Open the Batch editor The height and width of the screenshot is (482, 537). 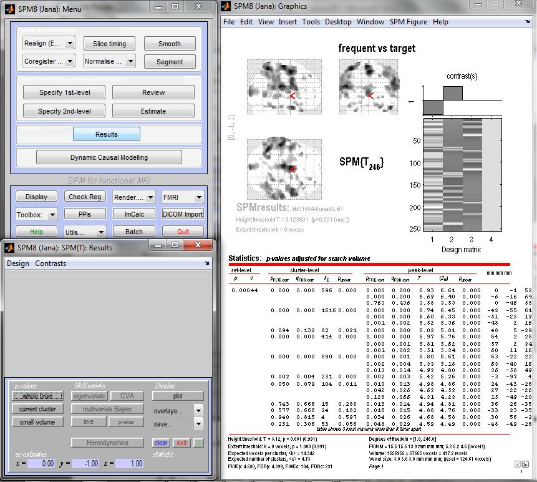[134, 232]
